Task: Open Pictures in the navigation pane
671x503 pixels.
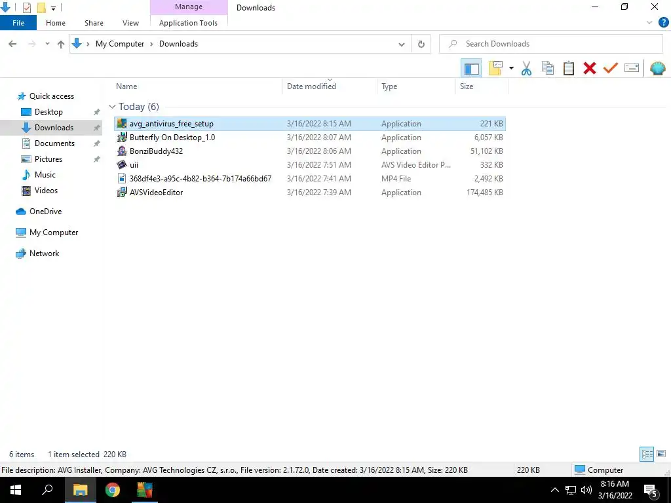Action: pyautogui.click(x=48, y=159)
